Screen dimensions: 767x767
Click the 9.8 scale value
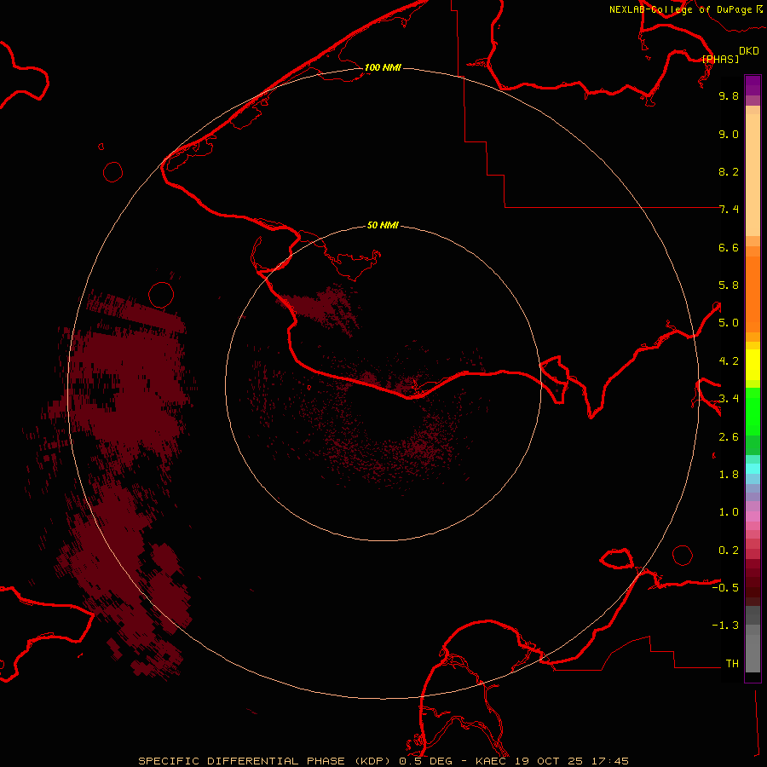point(729,95)
